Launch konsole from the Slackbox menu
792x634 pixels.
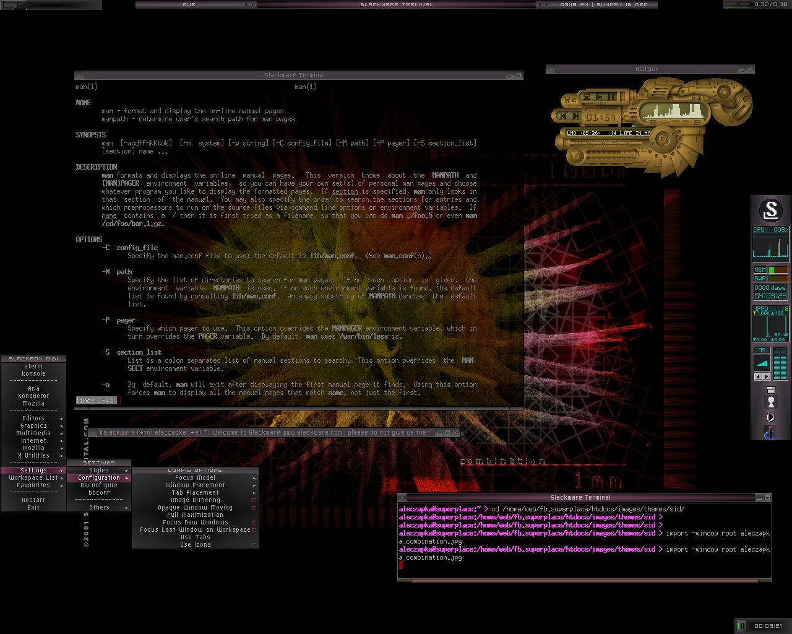[x=33, y=374]
